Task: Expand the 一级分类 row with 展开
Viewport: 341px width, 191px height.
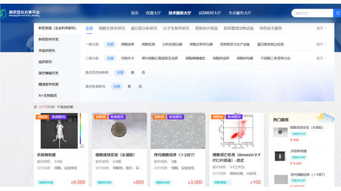Action: [321, 45]
